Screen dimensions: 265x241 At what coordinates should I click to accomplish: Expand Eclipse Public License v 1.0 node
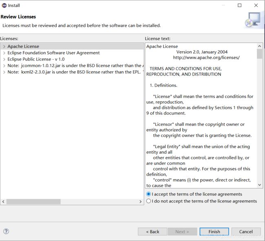coord(4,59)
